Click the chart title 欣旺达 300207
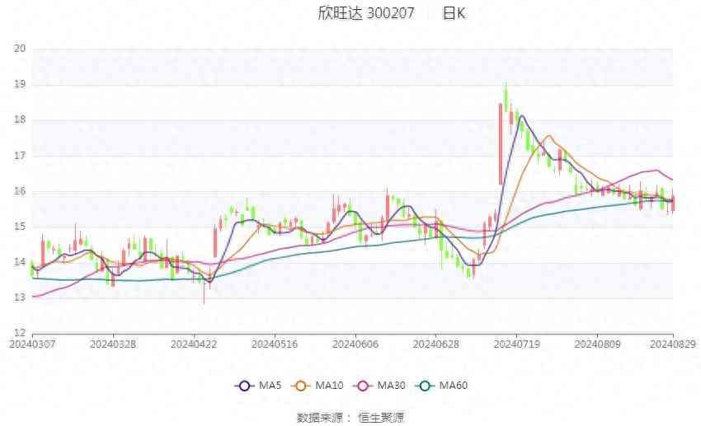The height and width of the screenshot is (426, 701). point(366,14)
